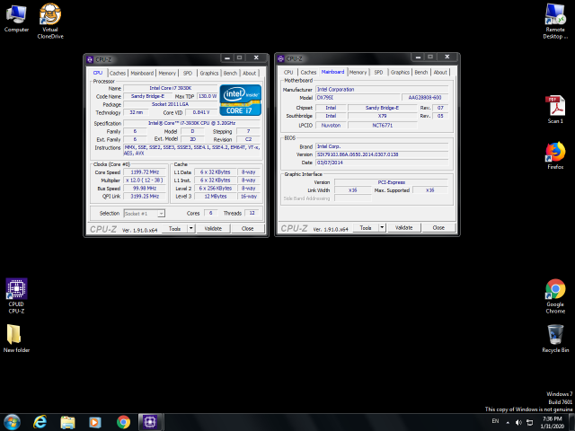Click Close button in left CPU-Z
This screenshot has height=431, width=575.
248,228
